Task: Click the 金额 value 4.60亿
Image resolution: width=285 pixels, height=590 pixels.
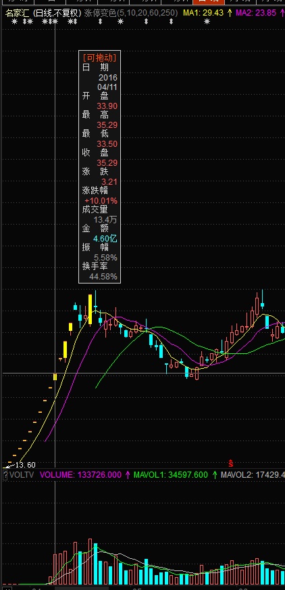Action: pyautogui.click(x=105, y=239)
